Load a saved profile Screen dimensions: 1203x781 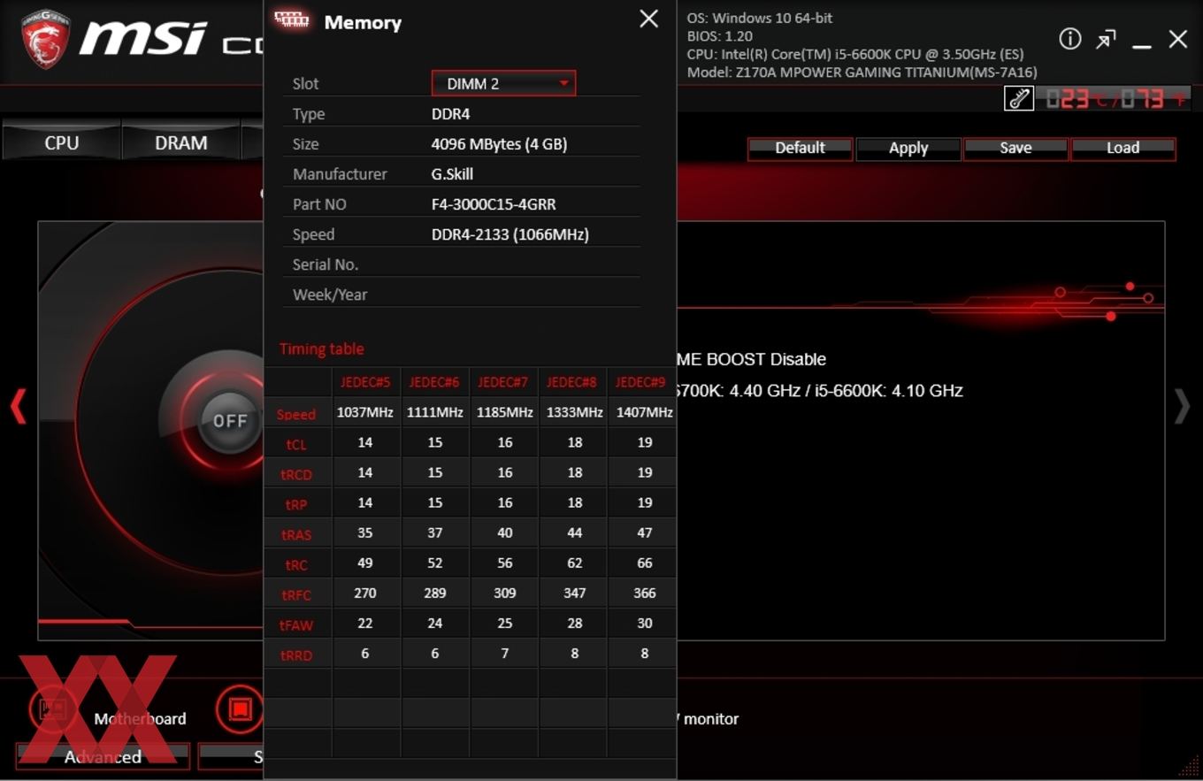point(1123,148)
